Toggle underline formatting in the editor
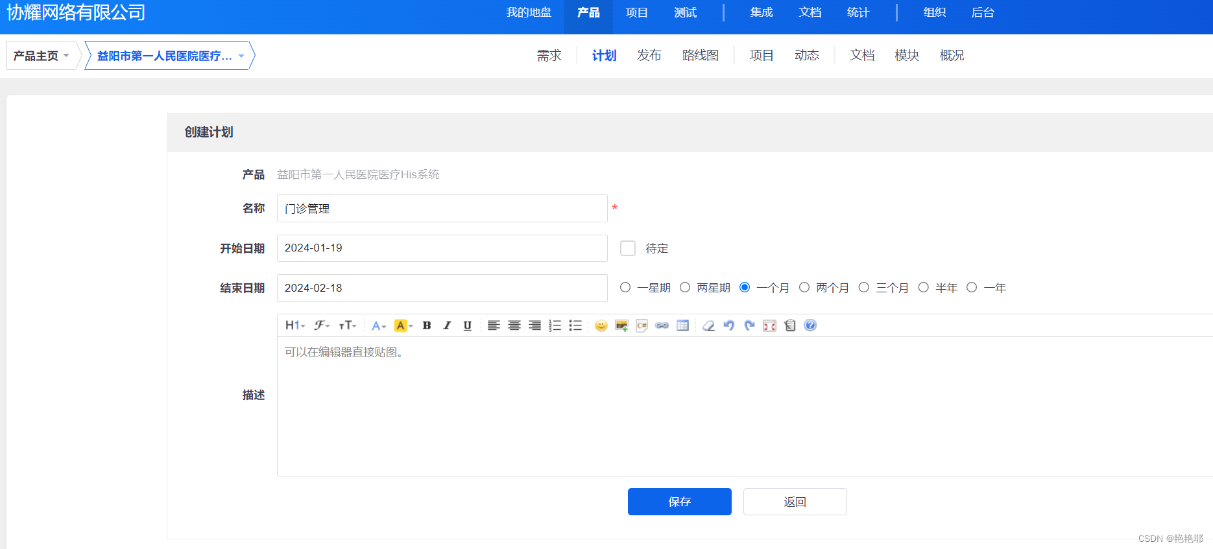Viewport: 1213px width, 549px height. 467,325
